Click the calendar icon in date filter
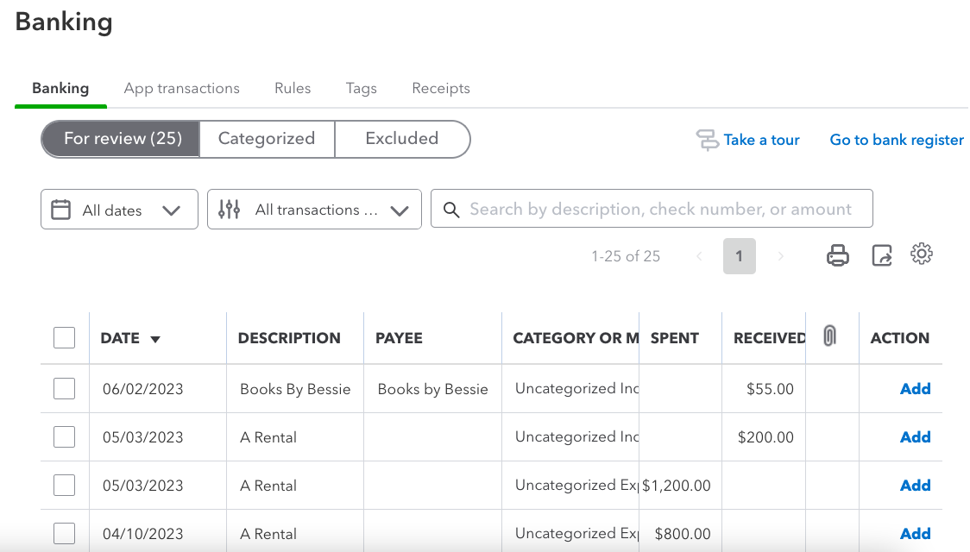 coord(61,210)
